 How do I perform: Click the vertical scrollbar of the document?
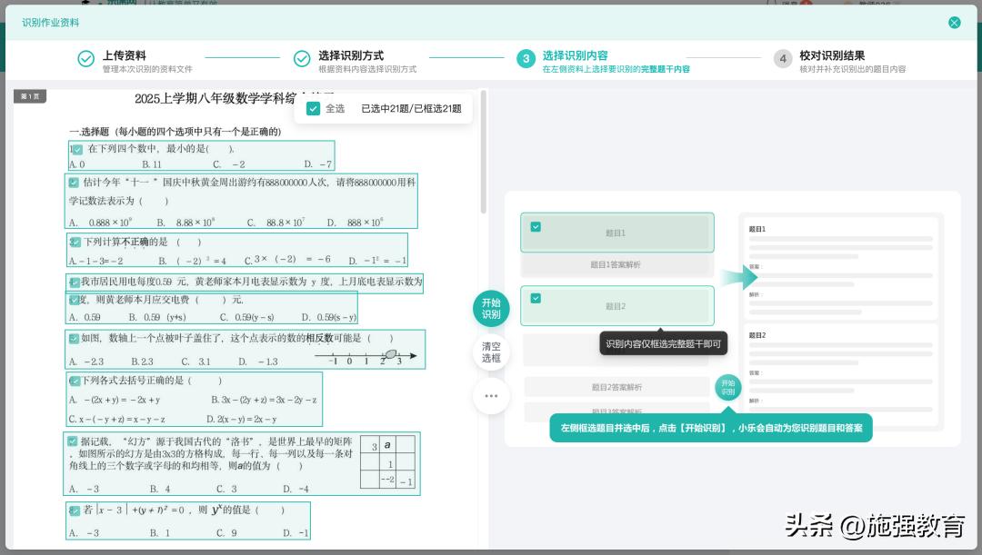tap(484, 152)
